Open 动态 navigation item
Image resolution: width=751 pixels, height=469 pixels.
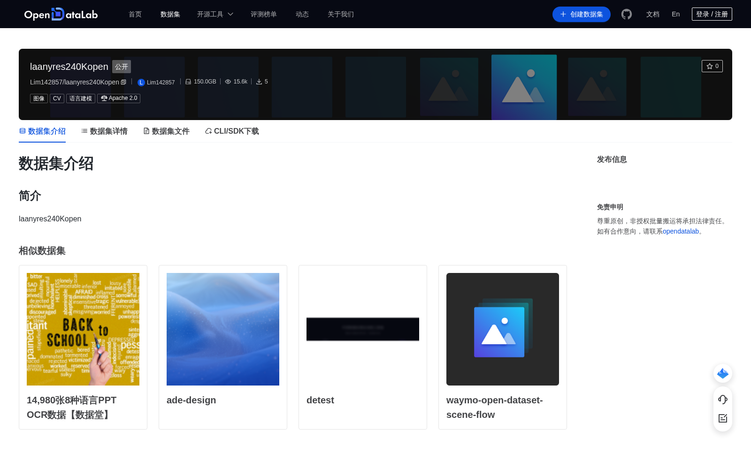(x=302, y=14)
